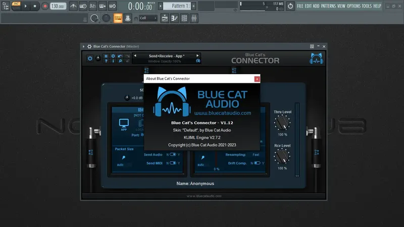404x227 pixels.
Task: Toggle detached window icon in plugin title bar
Action: [312, 46]
